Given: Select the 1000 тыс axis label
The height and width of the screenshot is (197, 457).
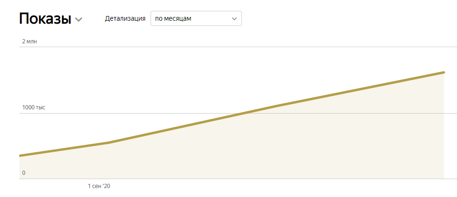Looking at the screenshot, I should point(34,107).
